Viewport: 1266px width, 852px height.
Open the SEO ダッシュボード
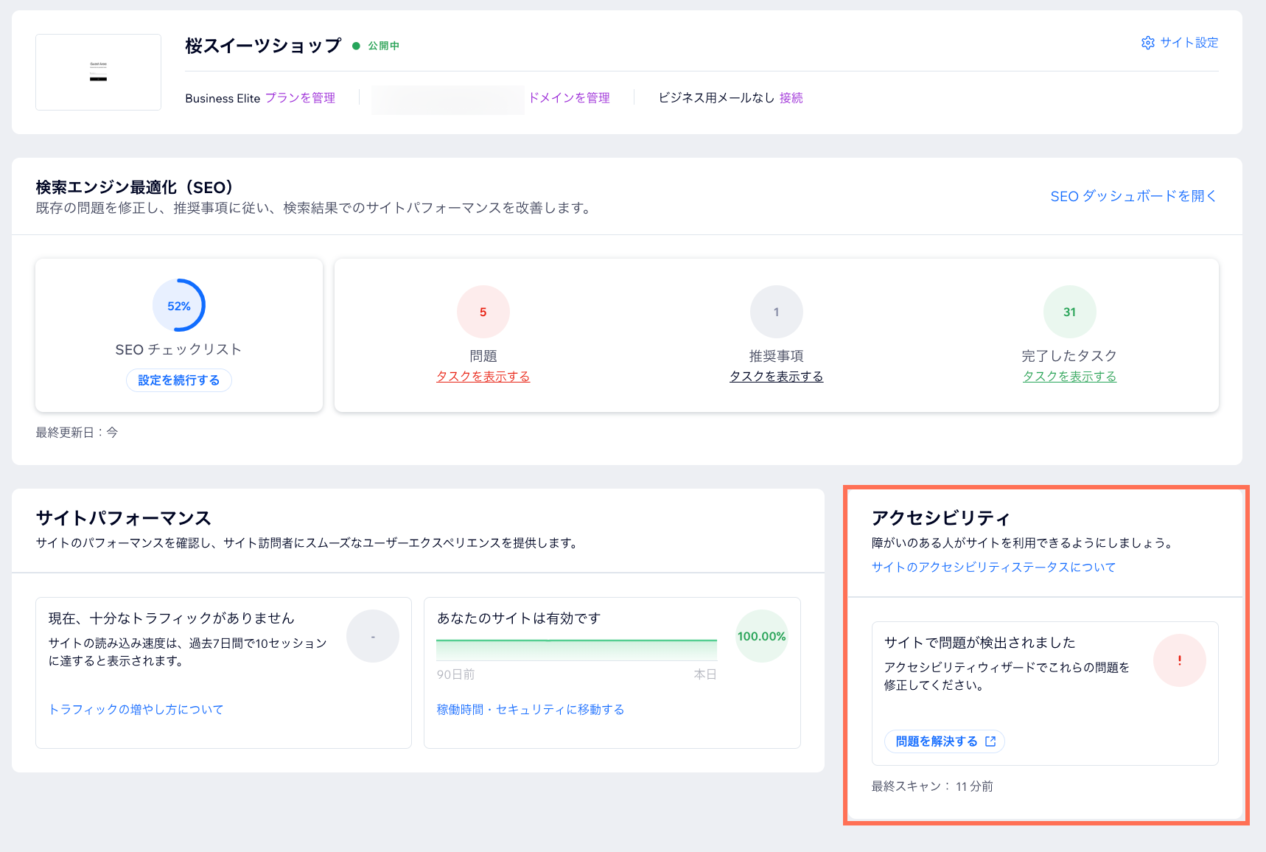point(1133,196)
